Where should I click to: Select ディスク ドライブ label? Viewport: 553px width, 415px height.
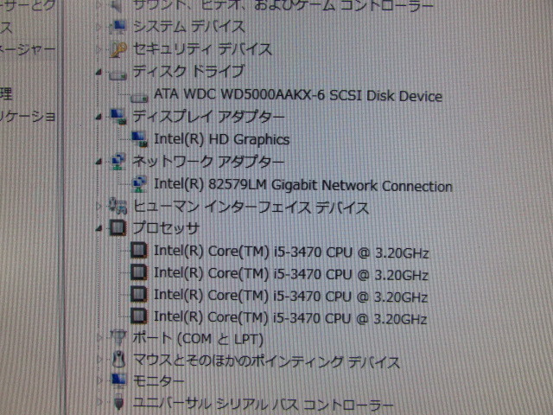pyautogui.click(x=188, y=72)
